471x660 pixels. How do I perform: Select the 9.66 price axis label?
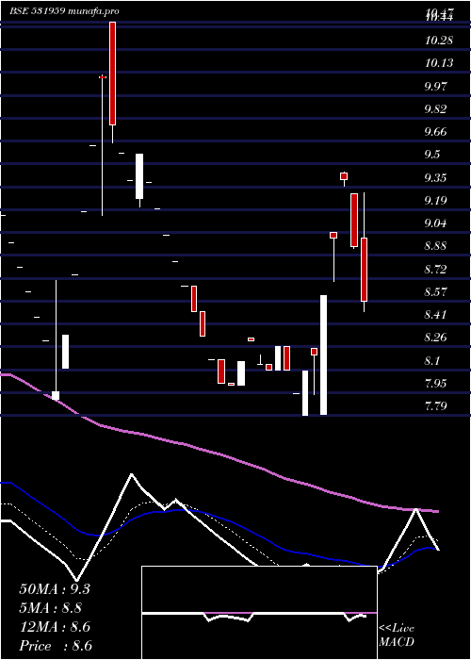pos(435,132)
